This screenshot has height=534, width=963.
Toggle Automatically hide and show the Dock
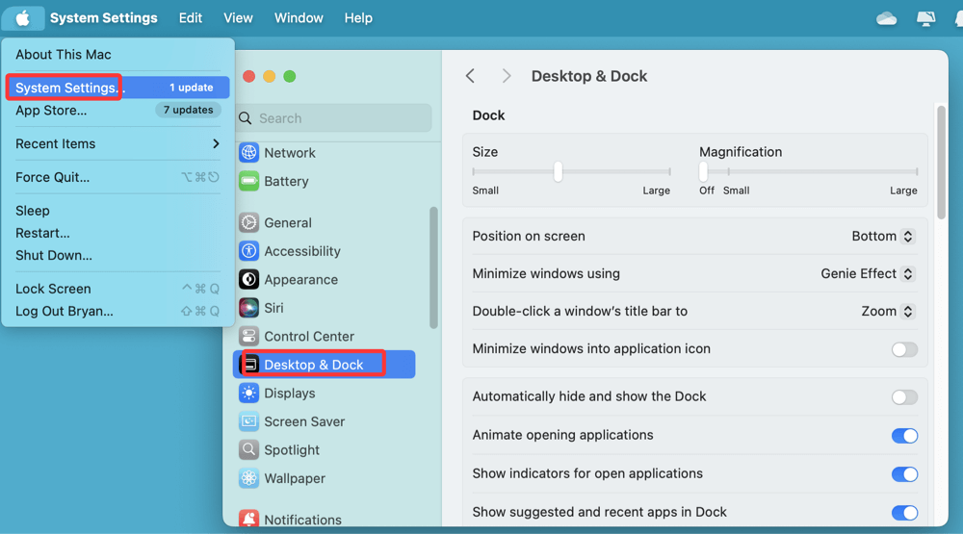(904, 397)
